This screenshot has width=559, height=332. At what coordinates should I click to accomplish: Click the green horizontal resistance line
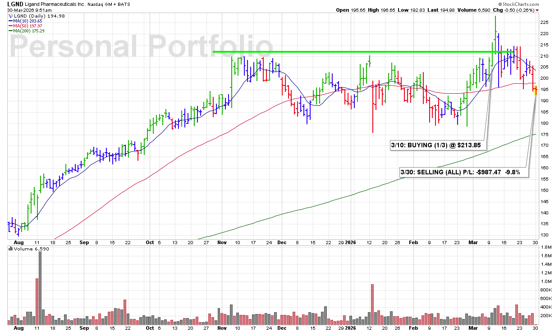[352, 52]
